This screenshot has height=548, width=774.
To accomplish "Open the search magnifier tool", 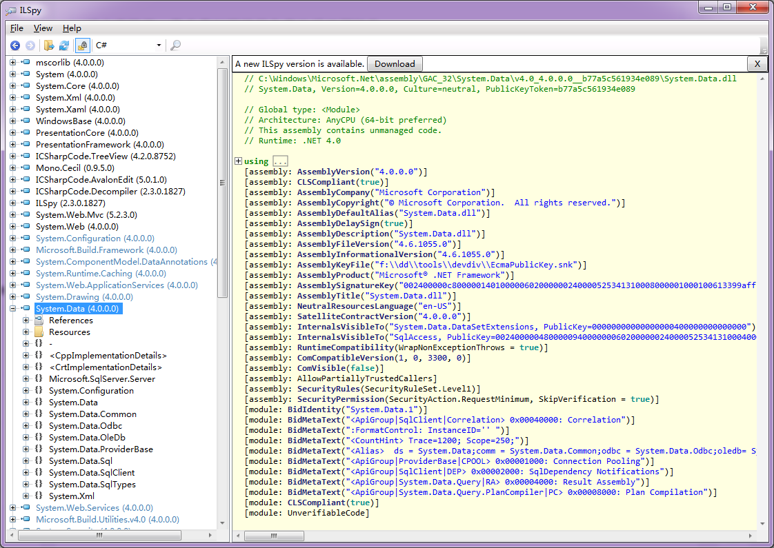I will coord(175,45).
